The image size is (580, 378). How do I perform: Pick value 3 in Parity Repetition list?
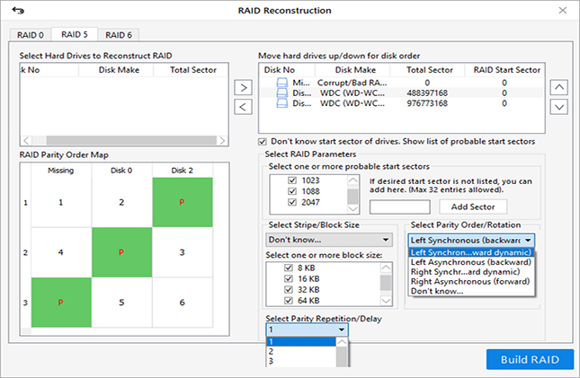click(x=271, y=362)
